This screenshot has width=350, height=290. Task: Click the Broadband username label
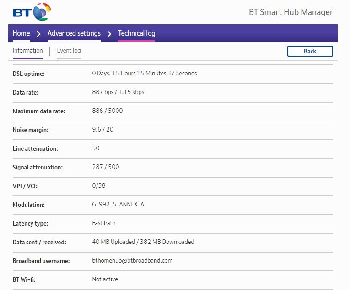[x=41, y=261]
